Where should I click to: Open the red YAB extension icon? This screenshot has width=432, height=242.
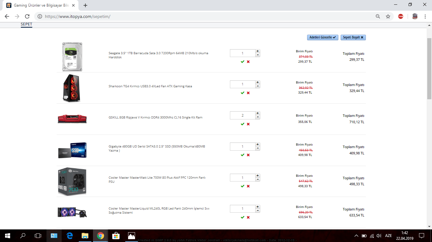coord(401,16)
